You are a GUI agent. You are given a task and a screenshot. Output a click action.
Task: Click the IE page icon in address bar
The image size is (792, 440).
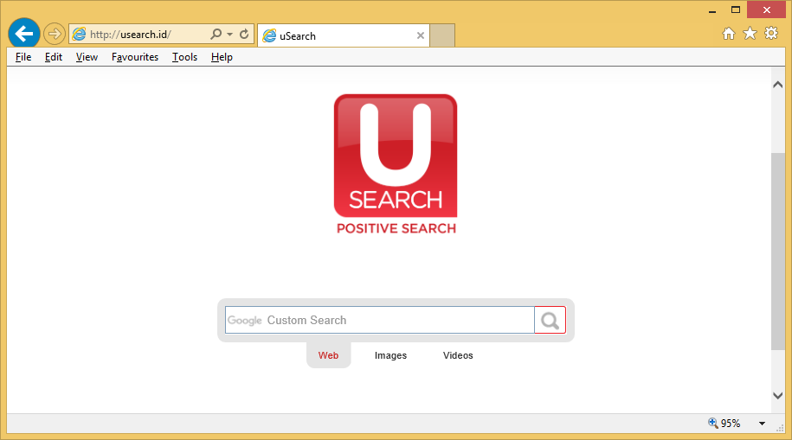tap(80, 35)
